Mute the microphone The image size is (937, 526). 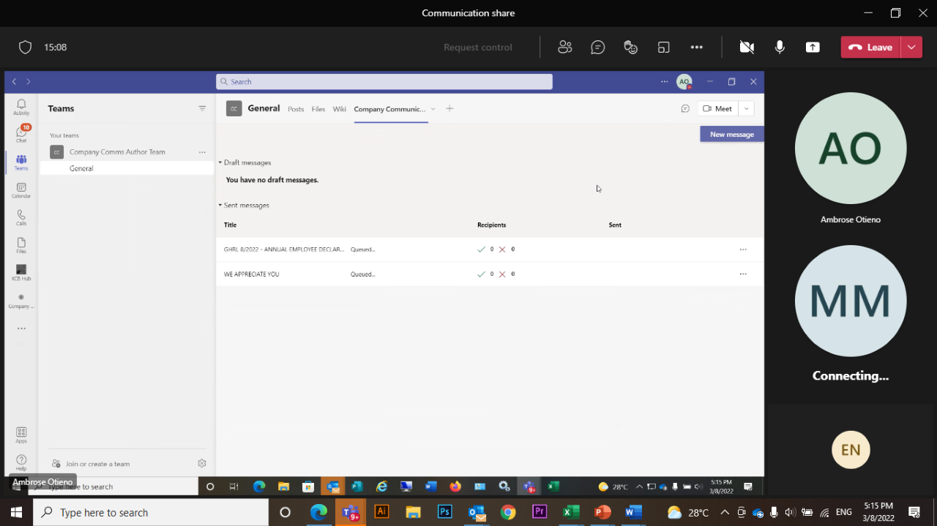(x=780, y=47)
